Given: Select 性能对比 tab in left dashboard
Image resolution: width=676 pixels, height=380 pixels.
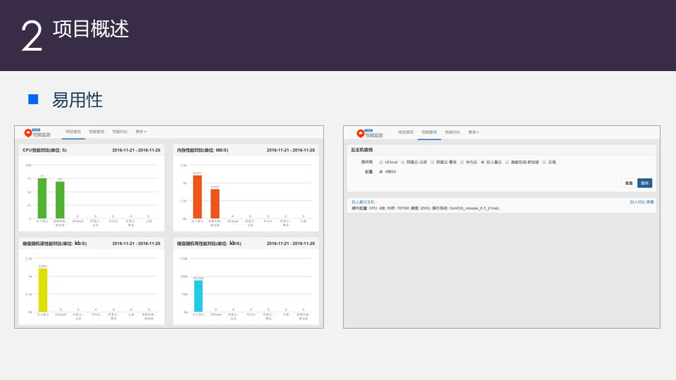Looking at the screenshot, I should click(x=120, y=132).
